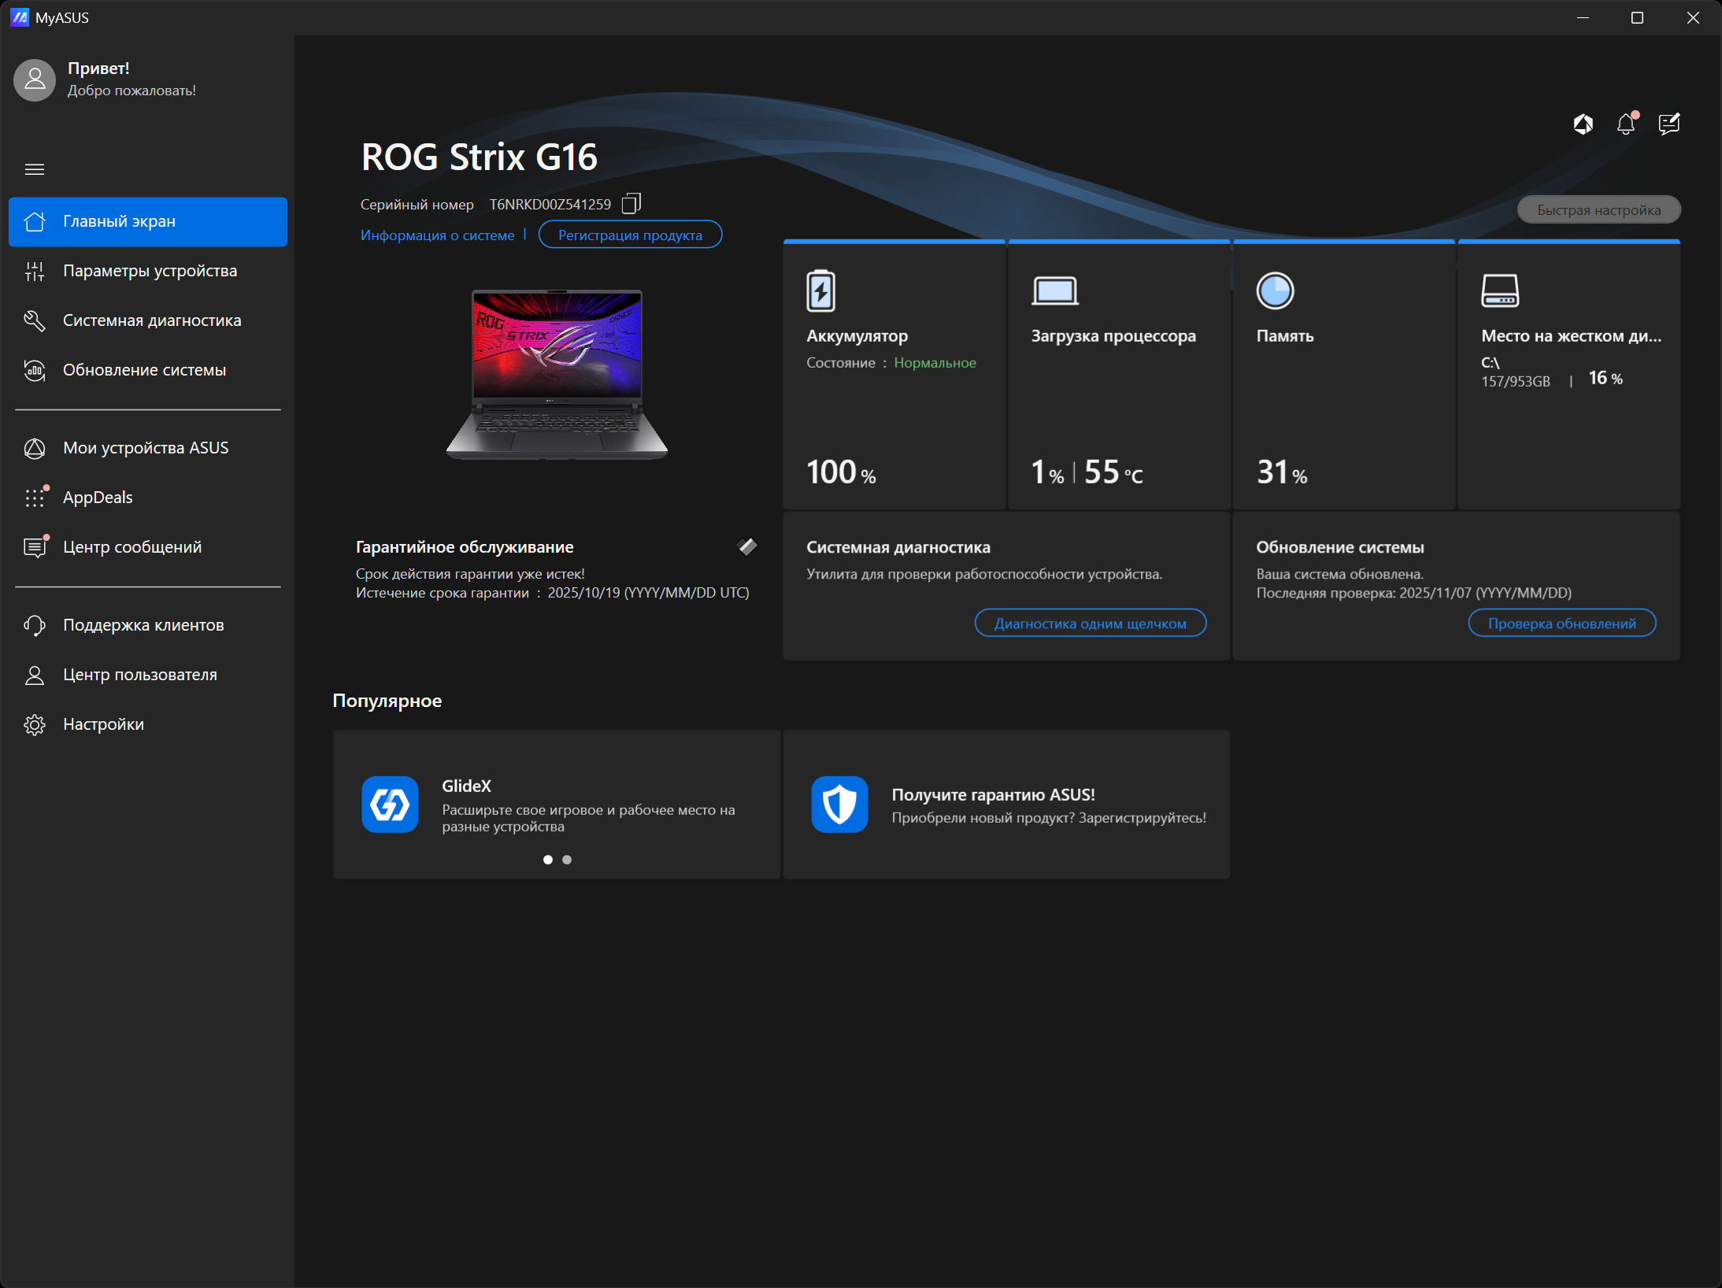
Task: Open the GlideX app icon
Action: pos(390,804)
